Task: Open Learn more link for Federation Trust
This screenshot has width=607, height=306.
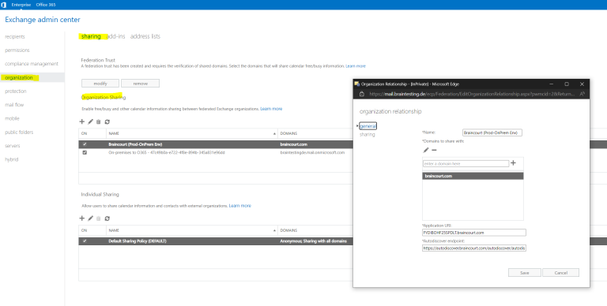Action: [x=356, y=66]
